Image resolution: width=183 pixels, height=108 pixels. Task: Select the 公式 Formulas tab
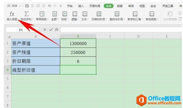point(109,6)
